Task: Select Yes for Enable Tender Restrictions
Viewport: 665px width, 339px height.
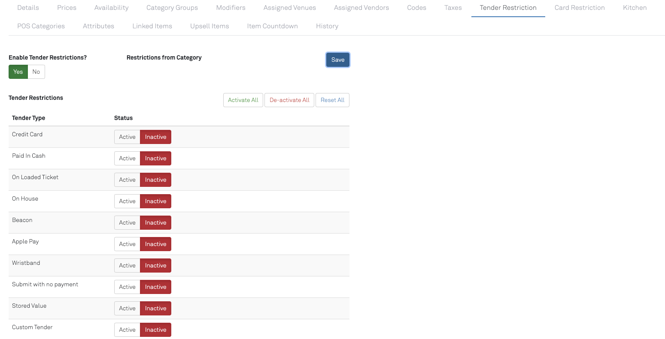Action: [18, 72]
